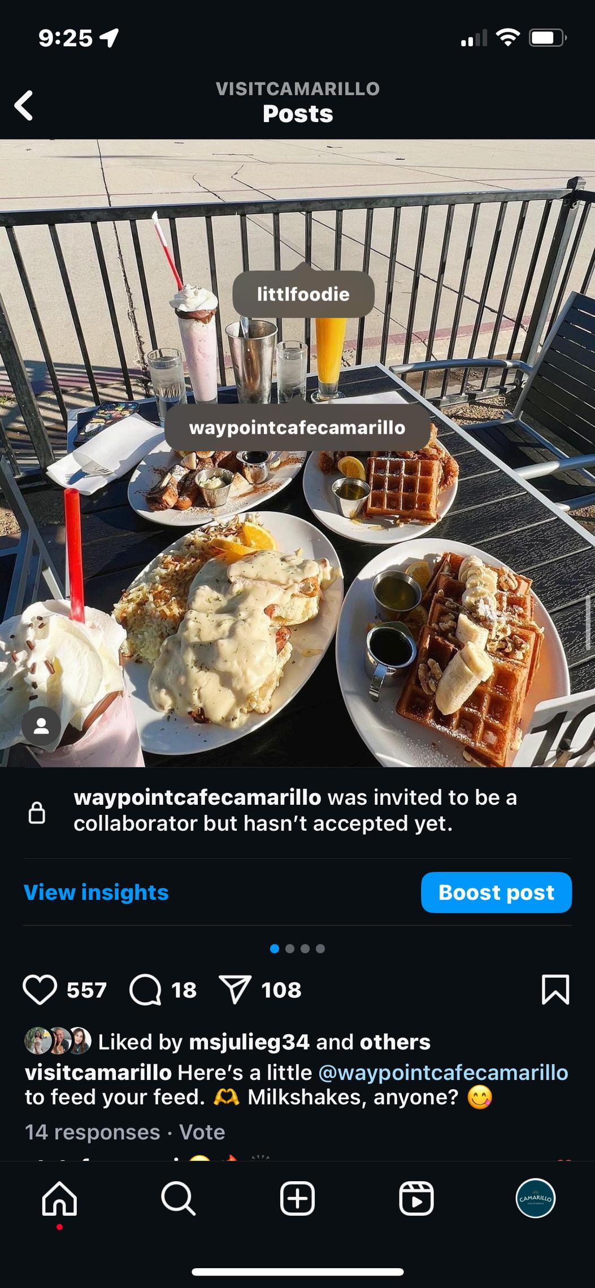Viewport: 595px width, 1288px height.
Task: Open comments via the speech bubble icon
Action: pos(145,990)
